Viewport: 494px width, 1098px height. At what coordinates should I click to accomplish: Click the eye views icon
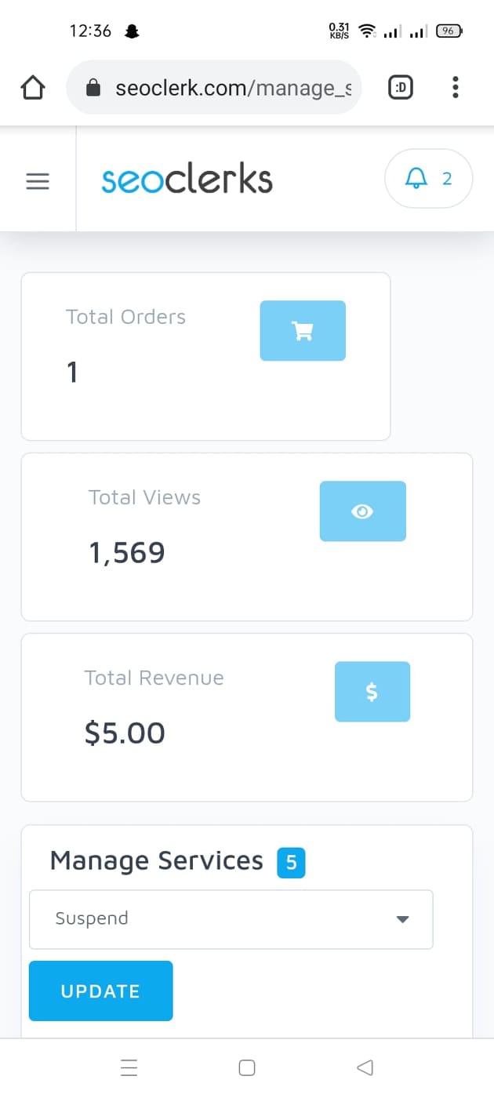pyautogui.click(x=362, y=511)
